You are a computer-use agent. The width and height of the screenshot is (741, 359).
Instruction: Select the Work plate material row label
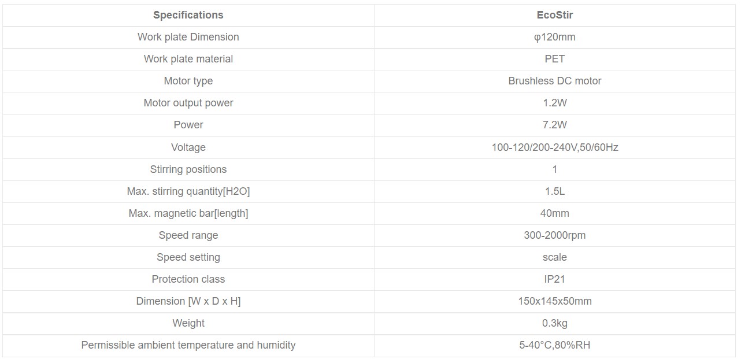[188, 59]
